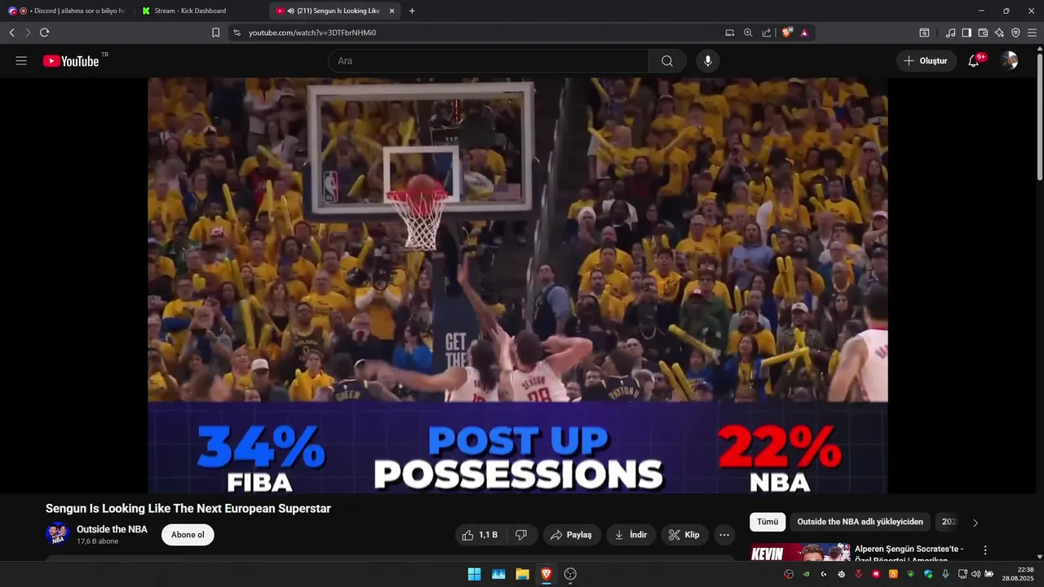This screenshot has width=1044, height=587.
Task: Open the Brave VPN shield icon
Action: (1015, 33)
